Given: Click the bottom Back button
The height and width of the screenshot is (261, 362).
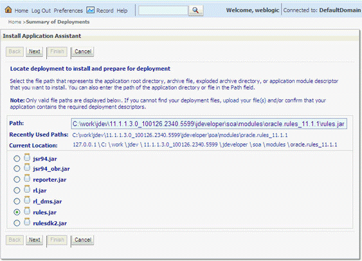Looking at the screenshot, I should pyautogui.click(x=15, y=240).
